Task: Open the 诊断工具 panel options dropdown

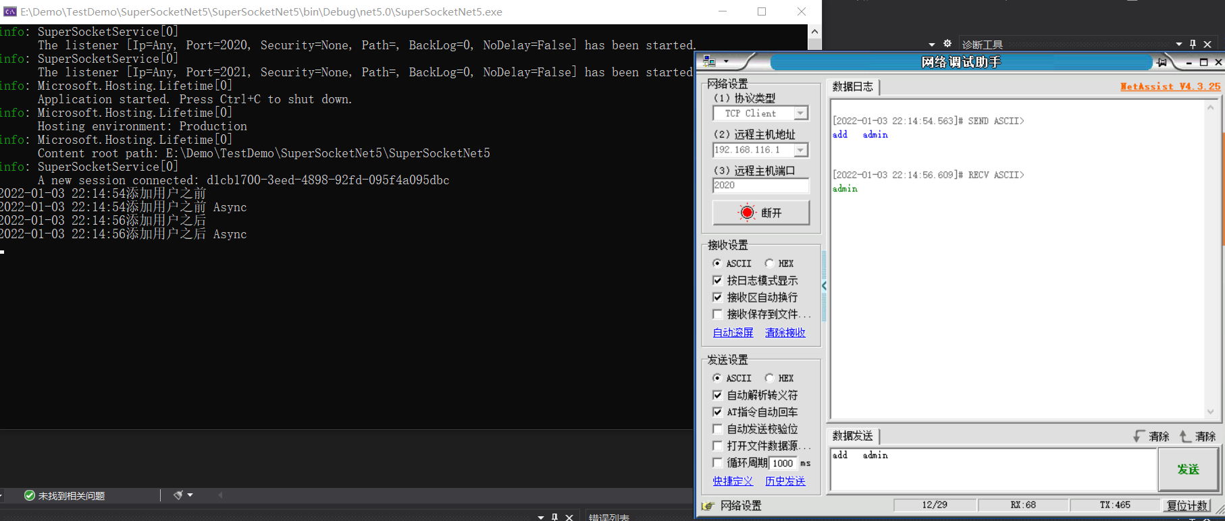Action: tap(1179, 45)
